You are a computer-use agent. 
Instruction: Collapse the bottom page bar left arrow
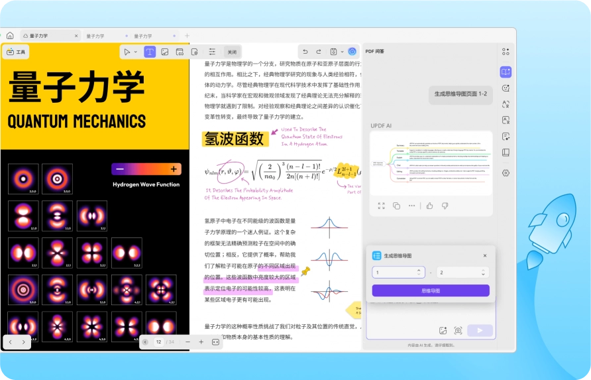[x=145, y=342]
